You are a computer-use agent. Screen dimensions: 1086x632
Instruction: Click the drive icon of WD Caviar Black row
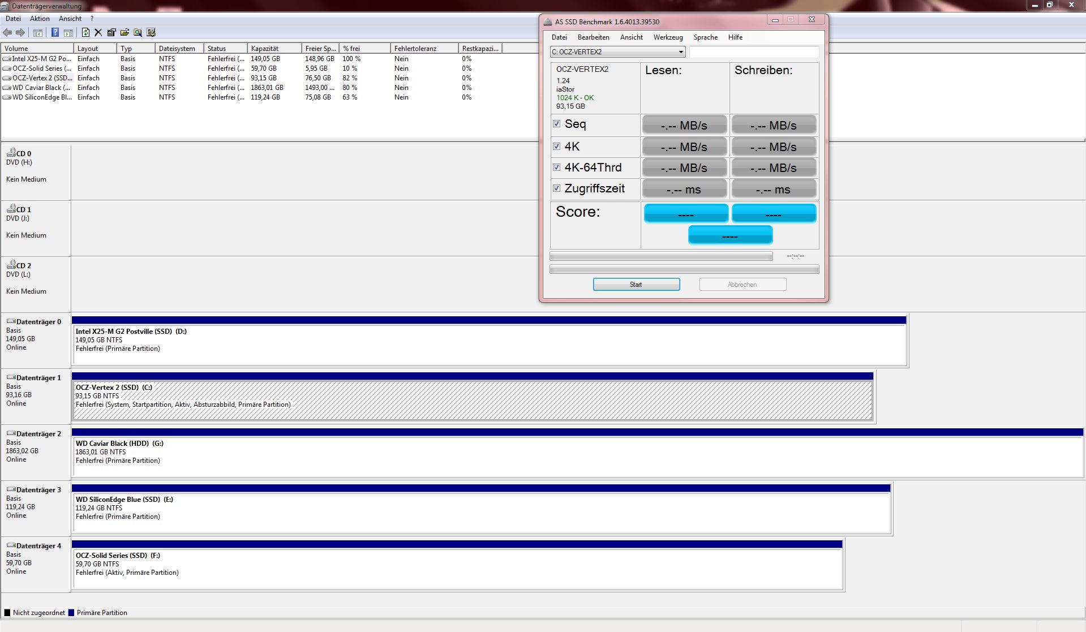click(x=7, y=88)
